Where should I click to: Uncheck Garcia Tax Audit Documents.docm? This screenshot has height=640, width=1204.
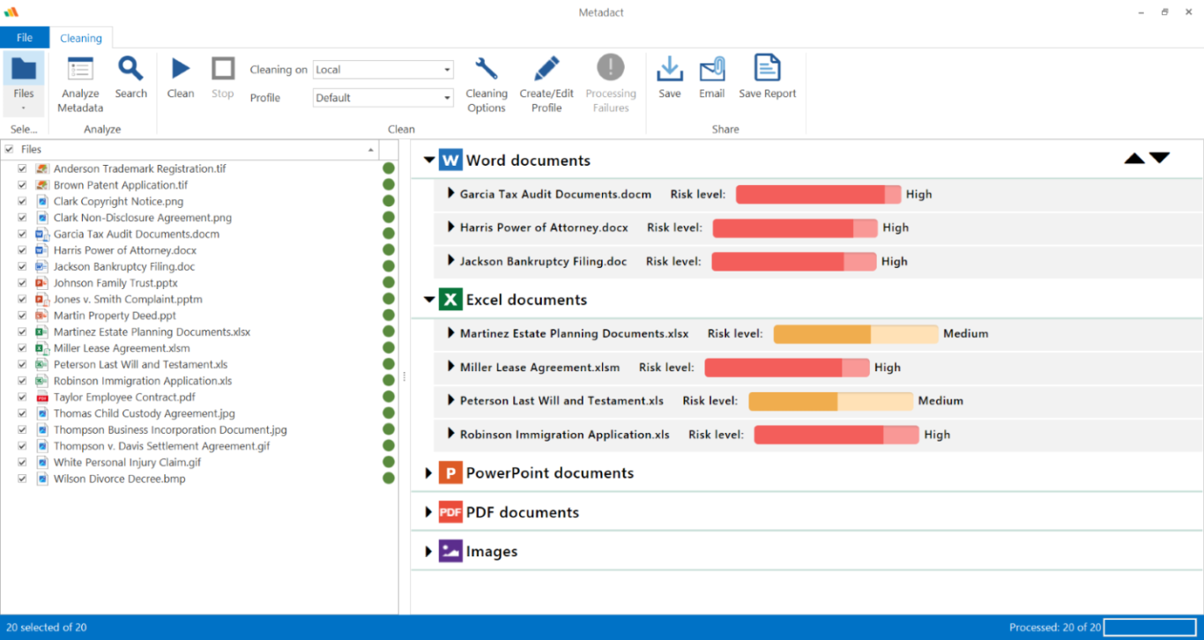(x=21, y=234)
